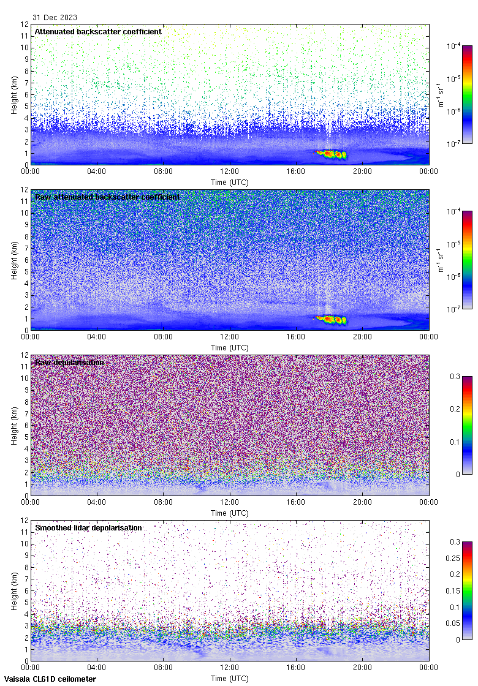Click the 'Smoothed lidar depolarisation' panel title
This screenshot has width=478, height=686.
[x=88, y=527]
